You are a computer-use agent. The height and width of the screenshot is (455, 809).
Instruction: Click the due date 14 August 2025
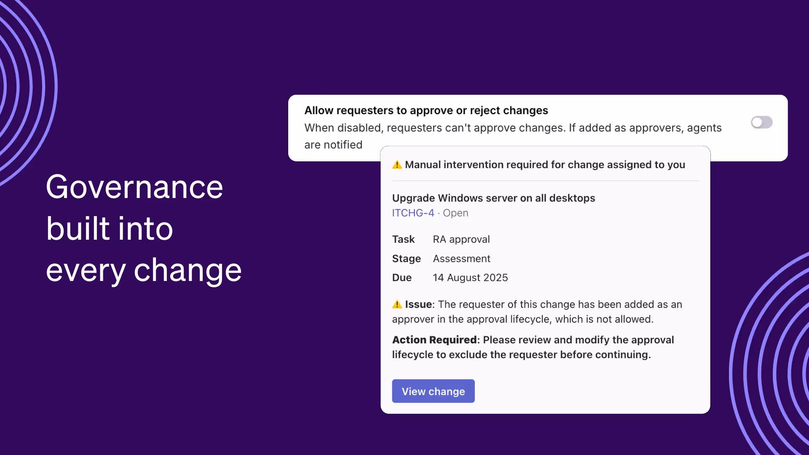470,277
